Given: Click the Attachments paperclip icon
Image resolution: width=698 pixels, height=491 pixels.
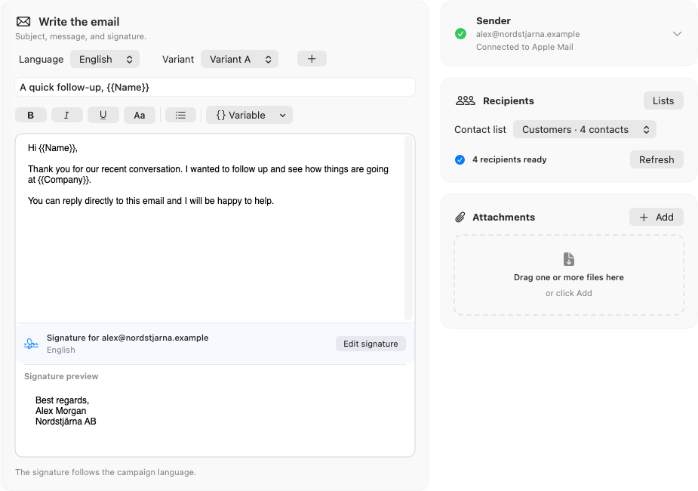Looking at the screenshot, I should [x=460, y=218].
